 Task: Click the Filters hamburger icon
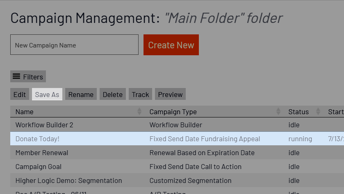click(16, 77)
